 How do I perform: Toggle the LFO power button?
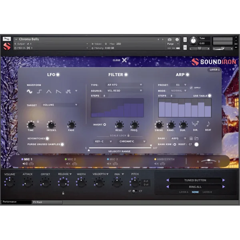click(58, 74)
